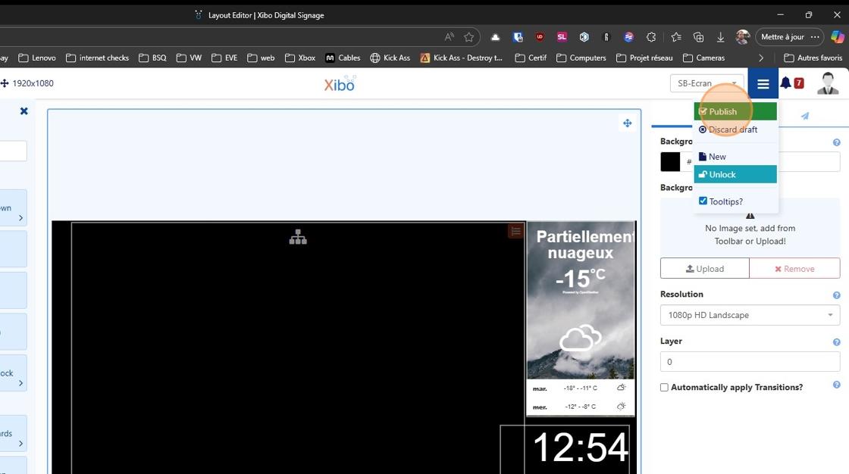Open the 1080p HD Landscape resolution dropdown
Screen dimensions: 849x474
pyautogui.click(x=750, y=315)
